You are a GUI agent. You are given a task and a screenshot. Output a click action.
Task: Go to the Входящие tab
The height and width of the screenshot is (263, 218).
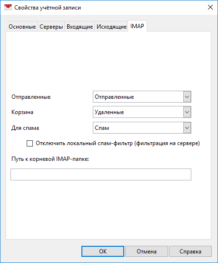(x=79, y=27)
